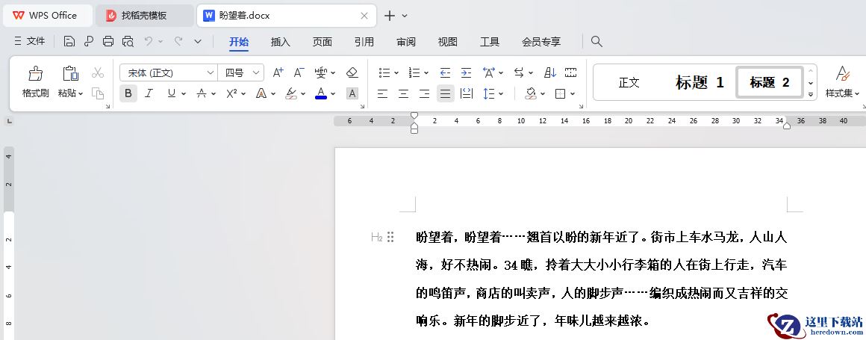Open Print Preview from quick access toolbar

point(128,41)
